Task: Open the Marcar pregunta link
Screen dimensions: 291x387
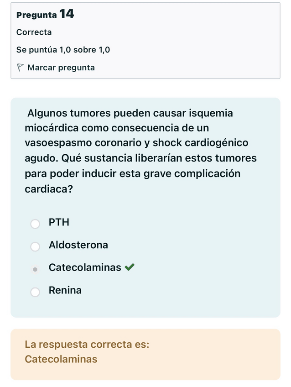Action: (61, 68)
